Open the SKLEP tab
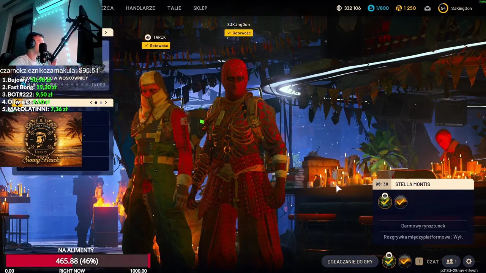The image size is (486, 273). 200,8
